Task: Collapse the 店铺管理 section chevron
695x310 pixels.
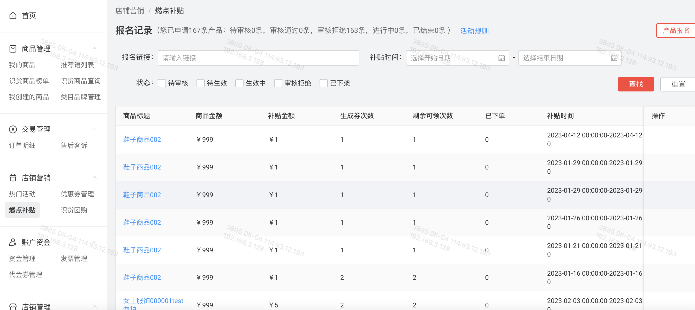Action: [95, 306]
